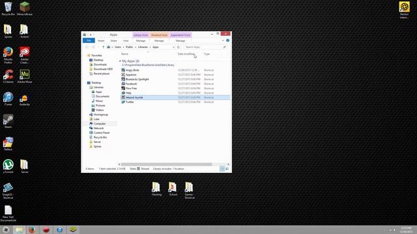Switch to details view in status bar
The width and height of the screenshot is (417, 234).
(222, 169)
